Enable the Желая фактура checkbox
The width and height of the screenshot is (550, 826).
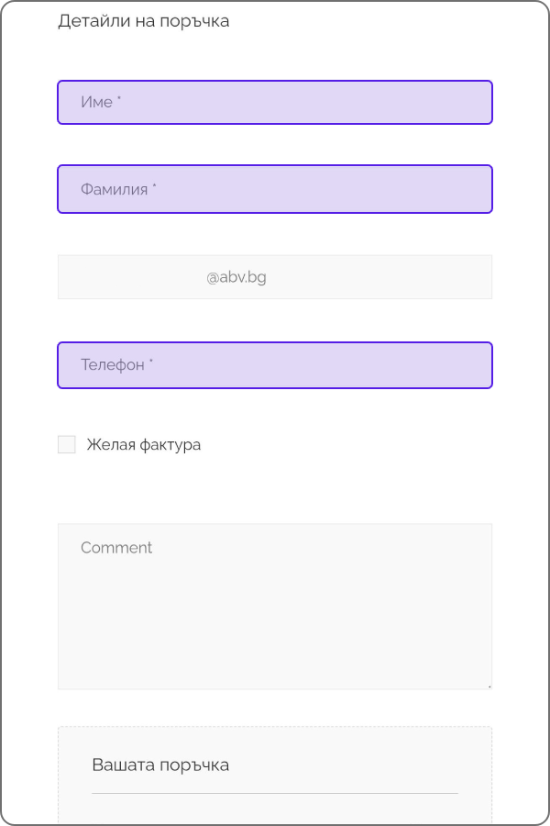coord(67,445)
